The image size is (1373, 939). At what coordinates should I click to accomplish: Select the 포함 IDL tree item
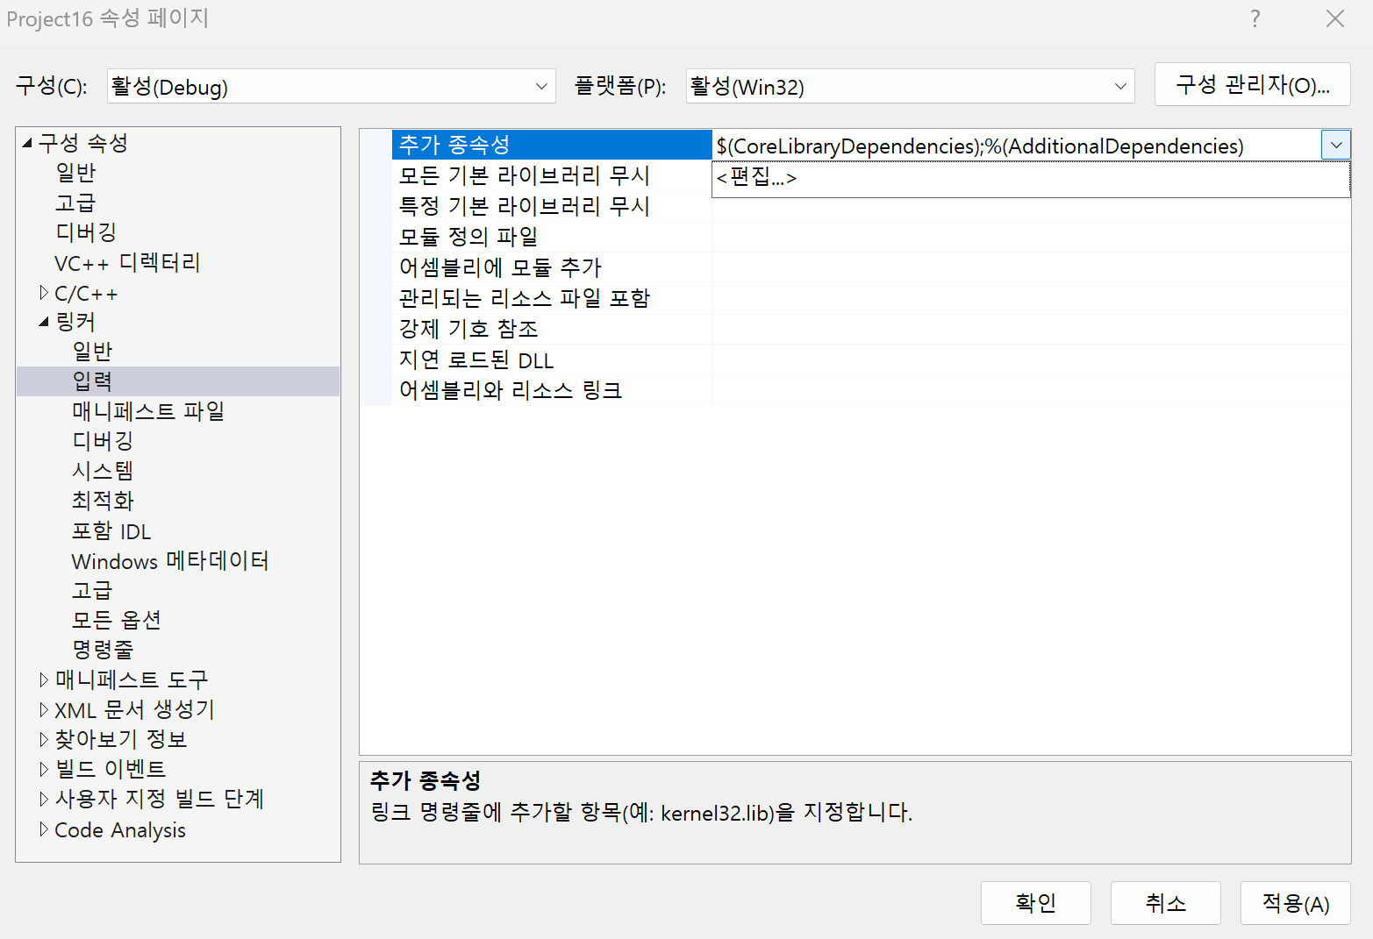(x=111, y=531)
